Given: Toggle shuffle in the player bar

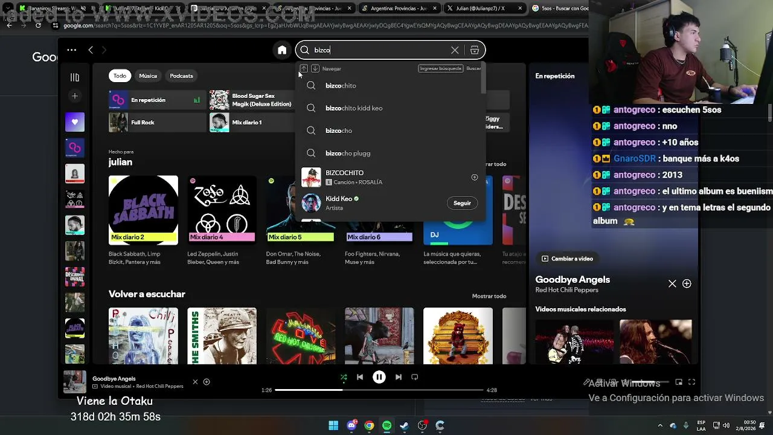Looking at the screenshot, I should (x=344, y=377).
